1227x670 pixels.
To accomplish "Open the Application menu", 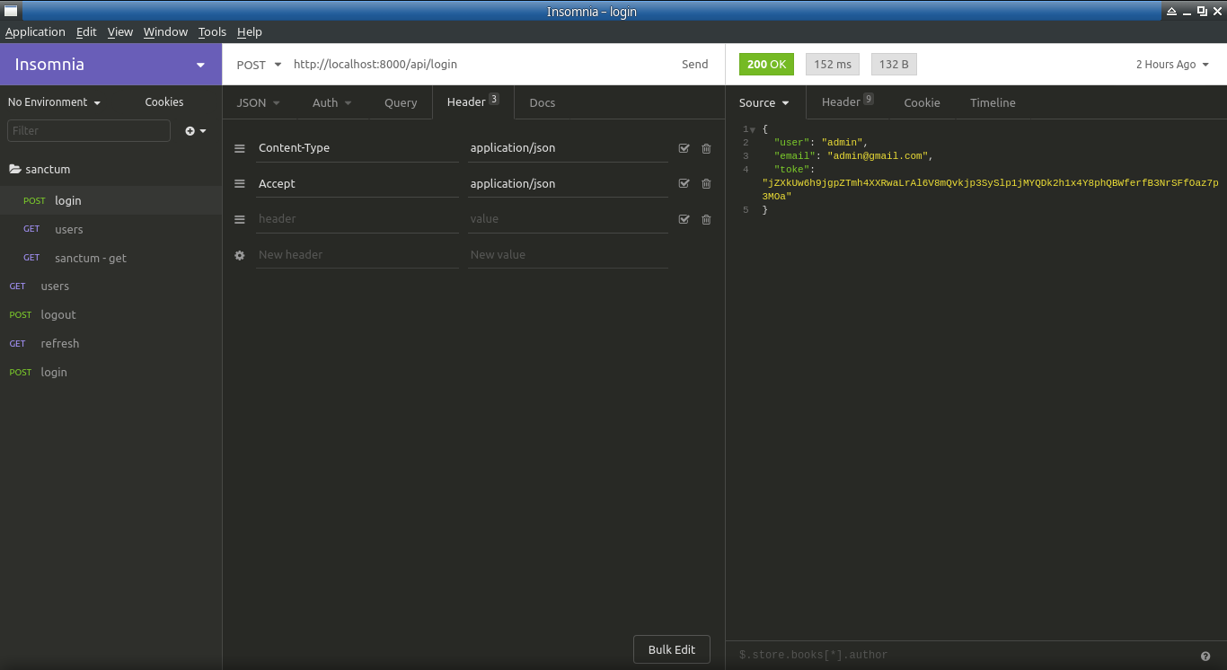I will (x=35, y=32).
